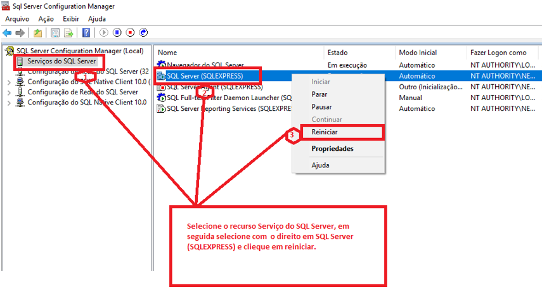Click the SQL Server (SQLEXPRESS) service icon
The width and height of the screenshot is (542, 299).
click(x=161, y=76)
